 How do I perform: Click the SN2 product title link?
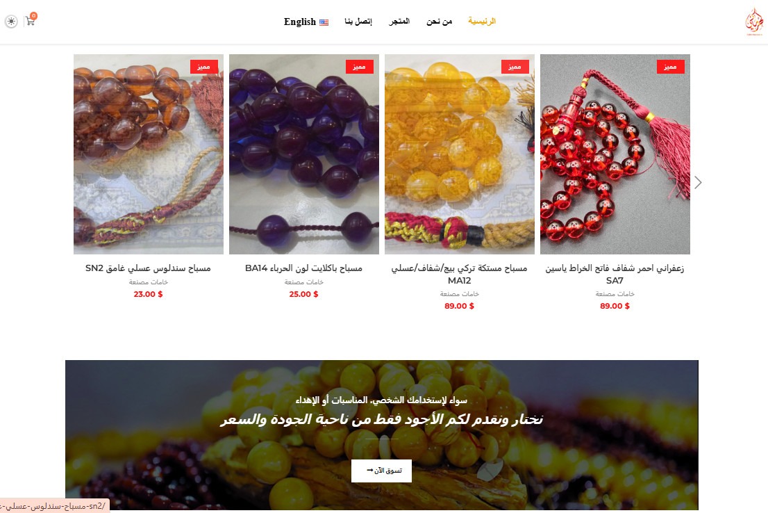pyautogui.click(x=148, y=268)
